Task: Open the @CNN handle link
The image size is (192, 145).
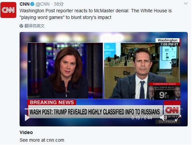Action: click(43, 4)
